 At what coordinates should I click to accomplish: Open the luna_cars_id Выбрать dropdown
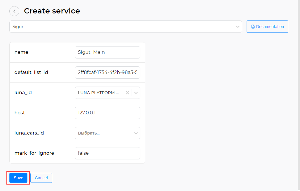coord(107,133)
